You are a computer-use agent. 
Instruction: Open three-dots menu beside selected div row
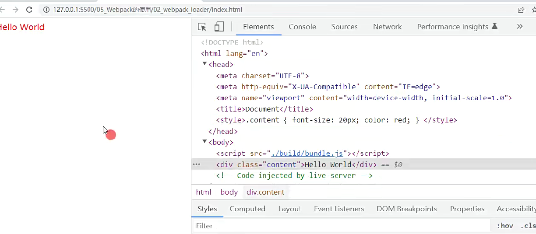[x=197, y=164]
